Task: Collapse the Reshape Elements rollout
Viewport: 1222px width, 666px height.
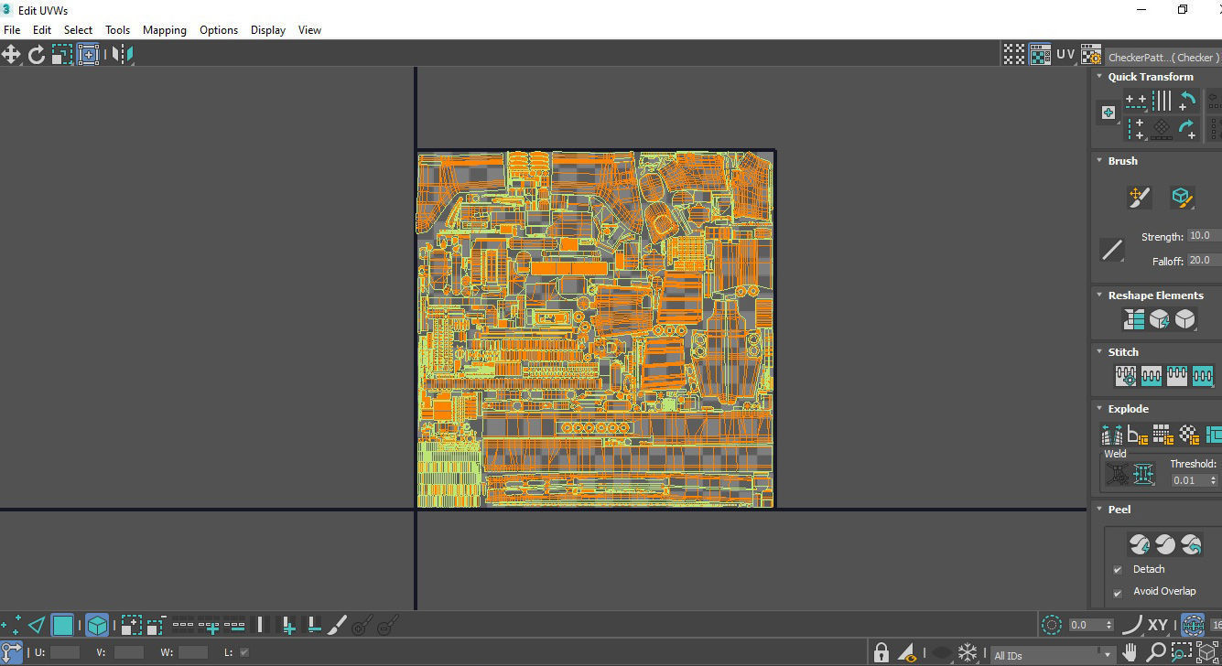Action: click(x=1099, y=295)
